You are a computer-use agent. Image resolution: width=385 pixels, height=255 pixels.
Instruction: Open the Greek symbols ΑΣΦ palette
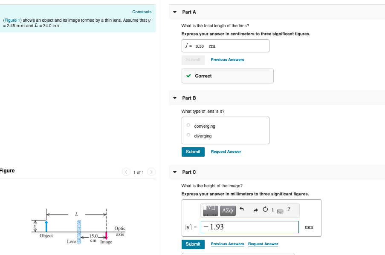click(x=228, y=210)
